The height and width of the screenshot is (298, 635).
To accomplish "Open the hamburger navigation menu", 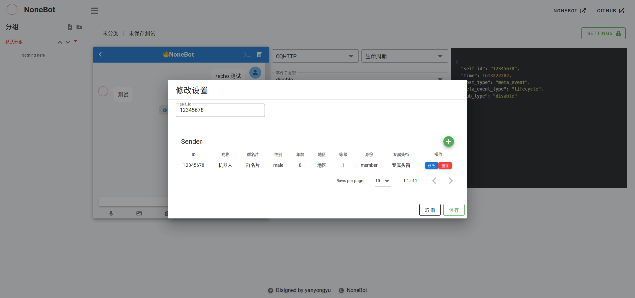I will coord(95,11).
